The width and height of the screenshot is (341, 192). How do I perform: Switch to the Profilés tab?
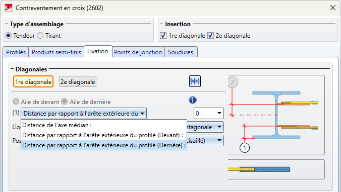16,52
